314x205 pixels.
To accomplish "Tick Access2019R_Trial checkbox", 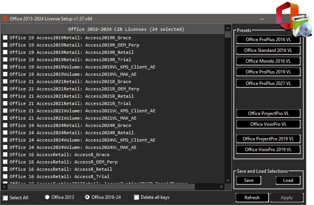I will point(5,60).
